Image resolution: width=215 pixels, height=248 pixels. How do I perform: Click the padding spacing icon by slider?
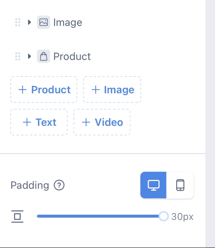click(x=17, y=217)
